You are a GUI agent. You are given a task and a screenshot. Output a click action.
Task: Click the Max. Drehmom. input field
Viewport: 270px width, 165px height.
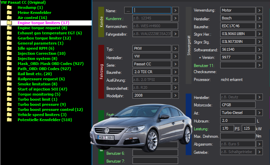pyautogui.click(x=238, y=136)
